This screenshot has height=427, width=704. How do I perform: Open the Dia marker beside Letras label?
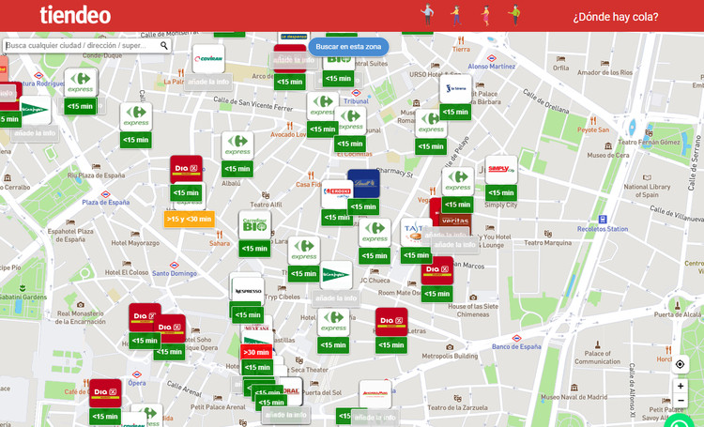click(391, 322)
